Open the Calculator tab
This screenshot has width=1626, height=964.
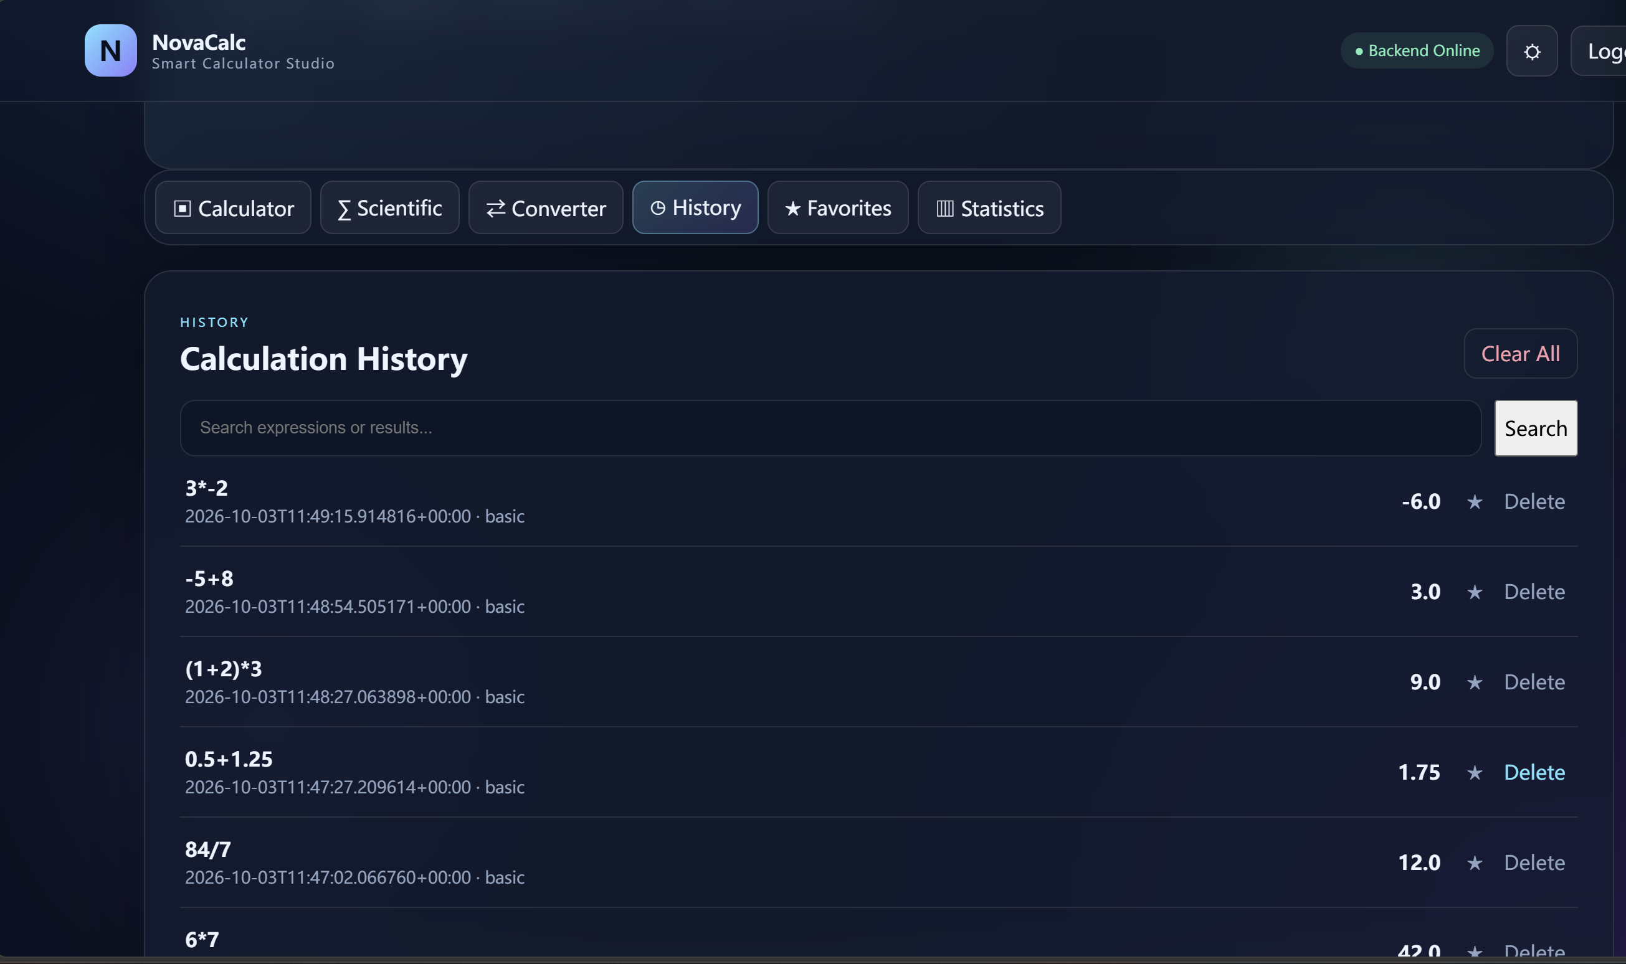(233, 208)
